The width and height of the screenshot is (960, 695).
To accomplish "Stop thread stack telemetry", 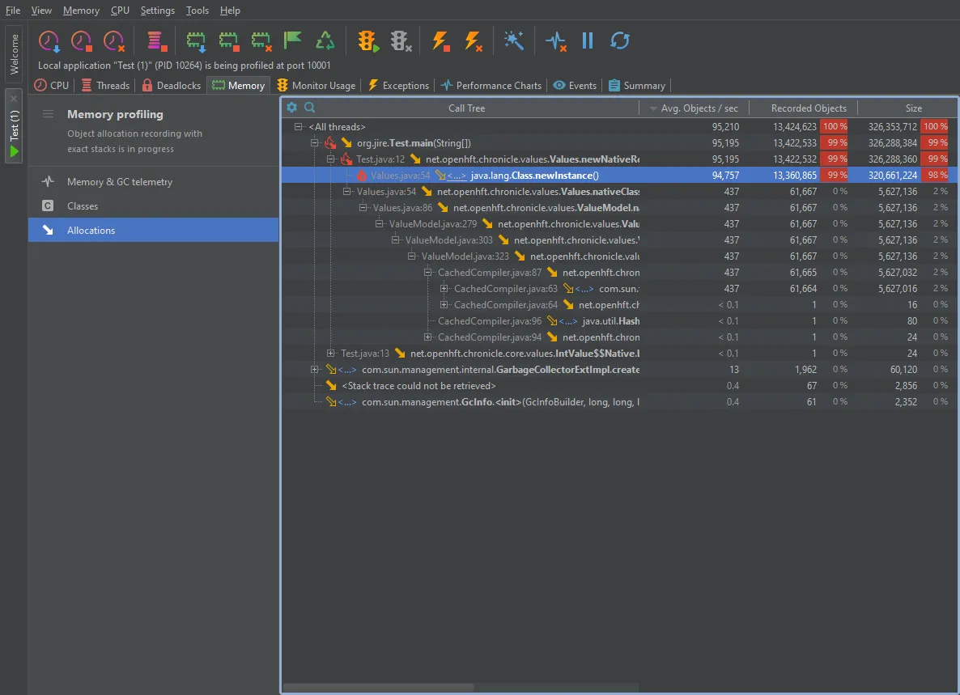I will (x=157, y=41).
